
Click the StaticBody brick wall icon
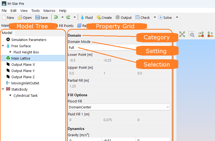(8, 89)
